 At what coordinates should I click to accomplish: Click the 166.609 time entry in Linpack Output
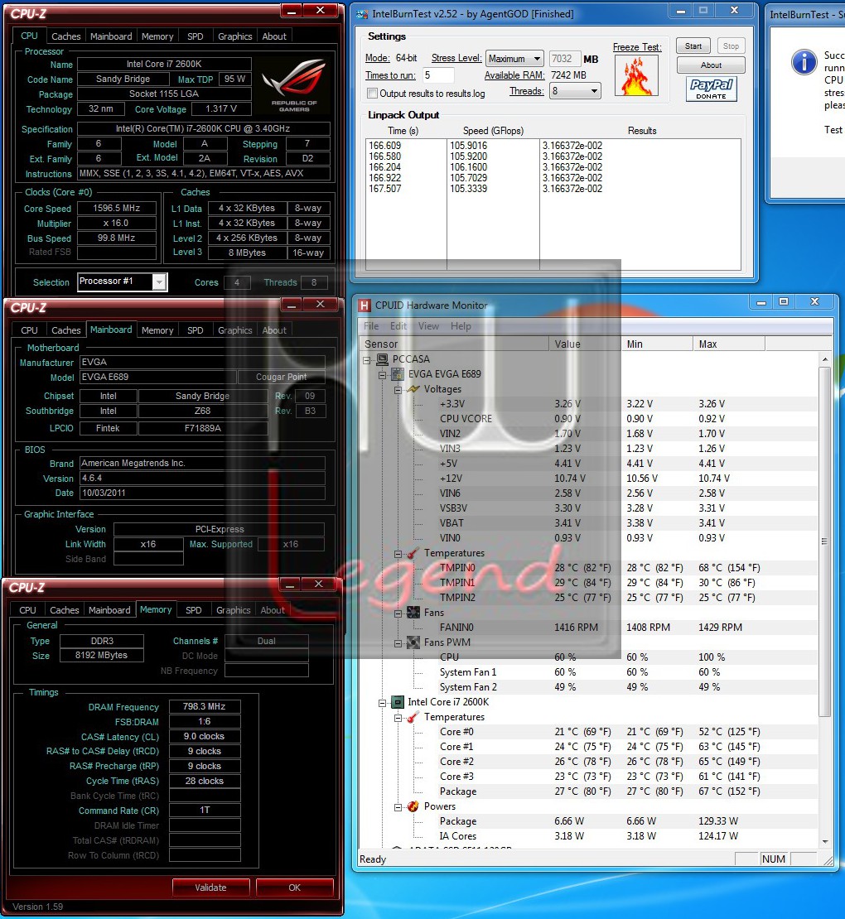click(384, 146)
